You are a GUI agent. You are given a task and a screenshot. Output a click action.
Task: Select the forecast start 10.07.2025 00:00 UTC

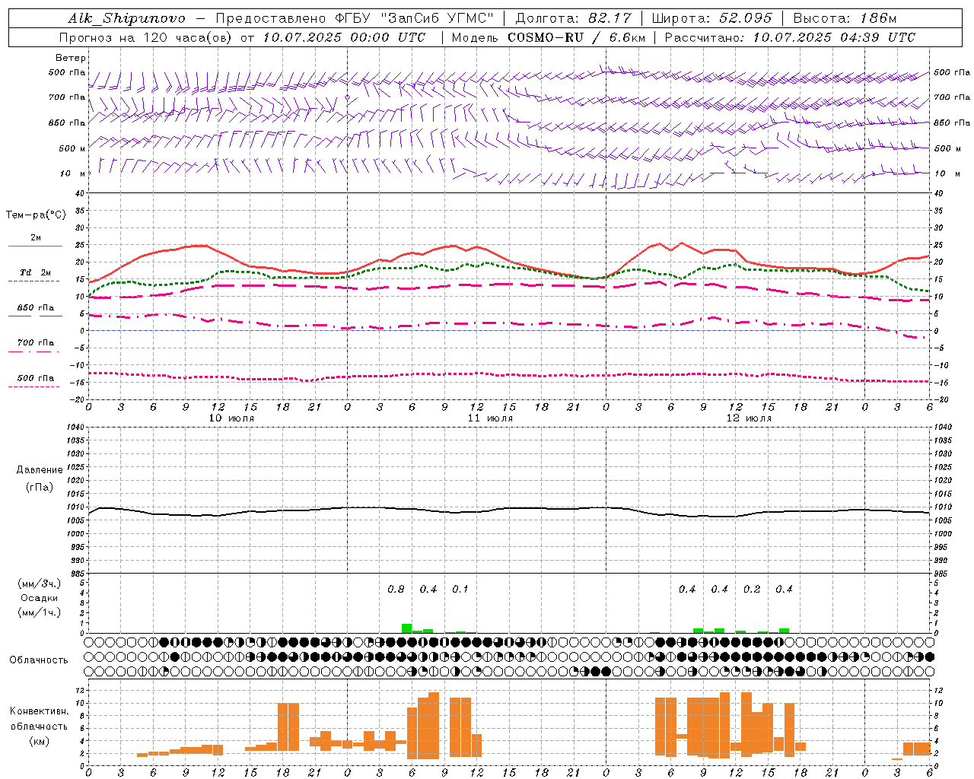pos(344,37)
